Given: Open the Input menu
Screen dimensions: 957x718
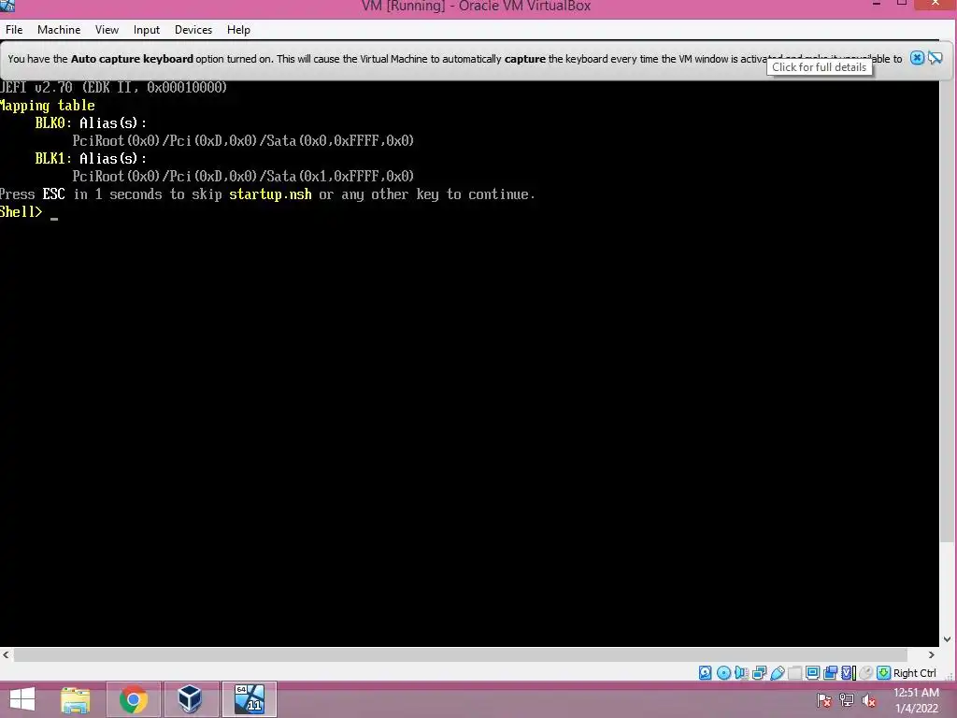Looking at the screenshot, I should 147,29.
